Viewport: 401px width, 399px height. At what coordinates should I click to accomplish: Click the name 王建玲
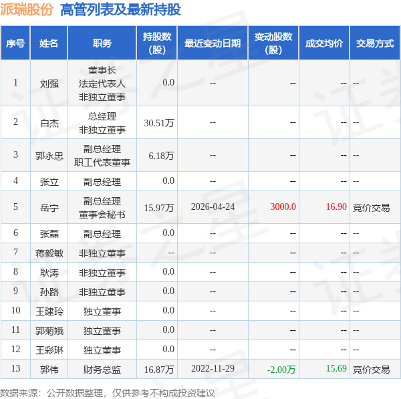tap(49, 311)
